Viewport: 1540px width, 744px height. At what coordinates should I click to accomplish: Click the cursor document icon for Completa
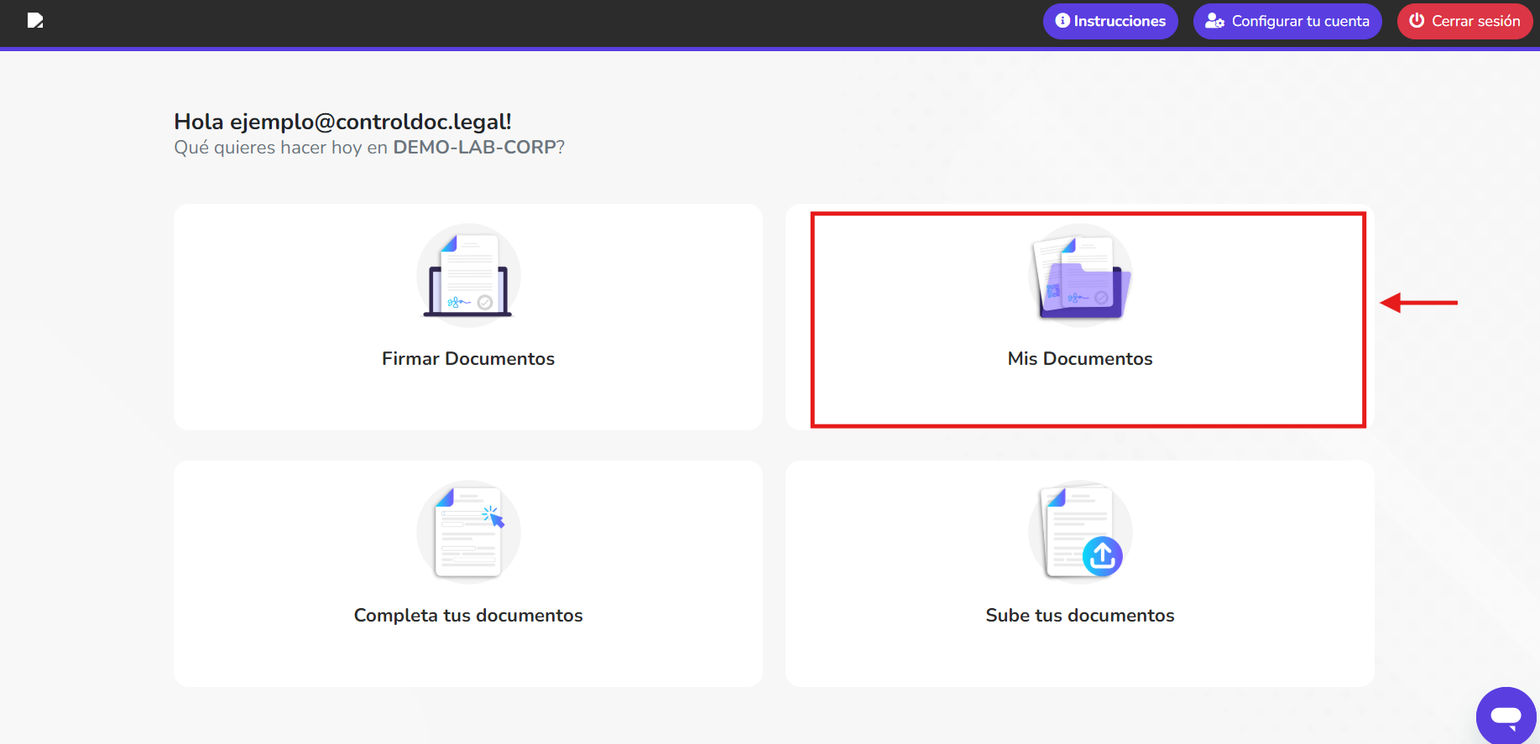[x=468, y=533]
